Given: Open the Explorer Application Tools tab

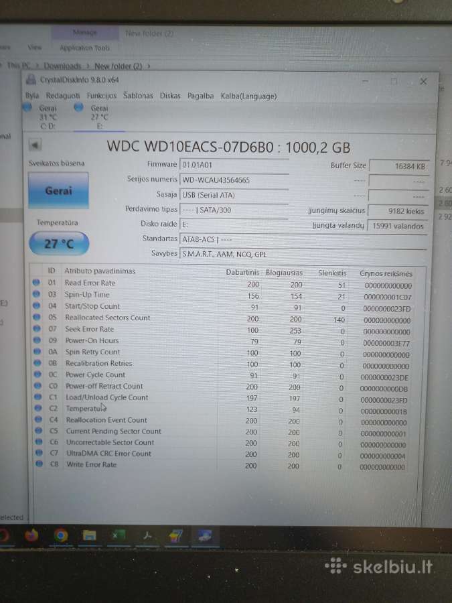Looking at the screenshot, I should [84, 48].
